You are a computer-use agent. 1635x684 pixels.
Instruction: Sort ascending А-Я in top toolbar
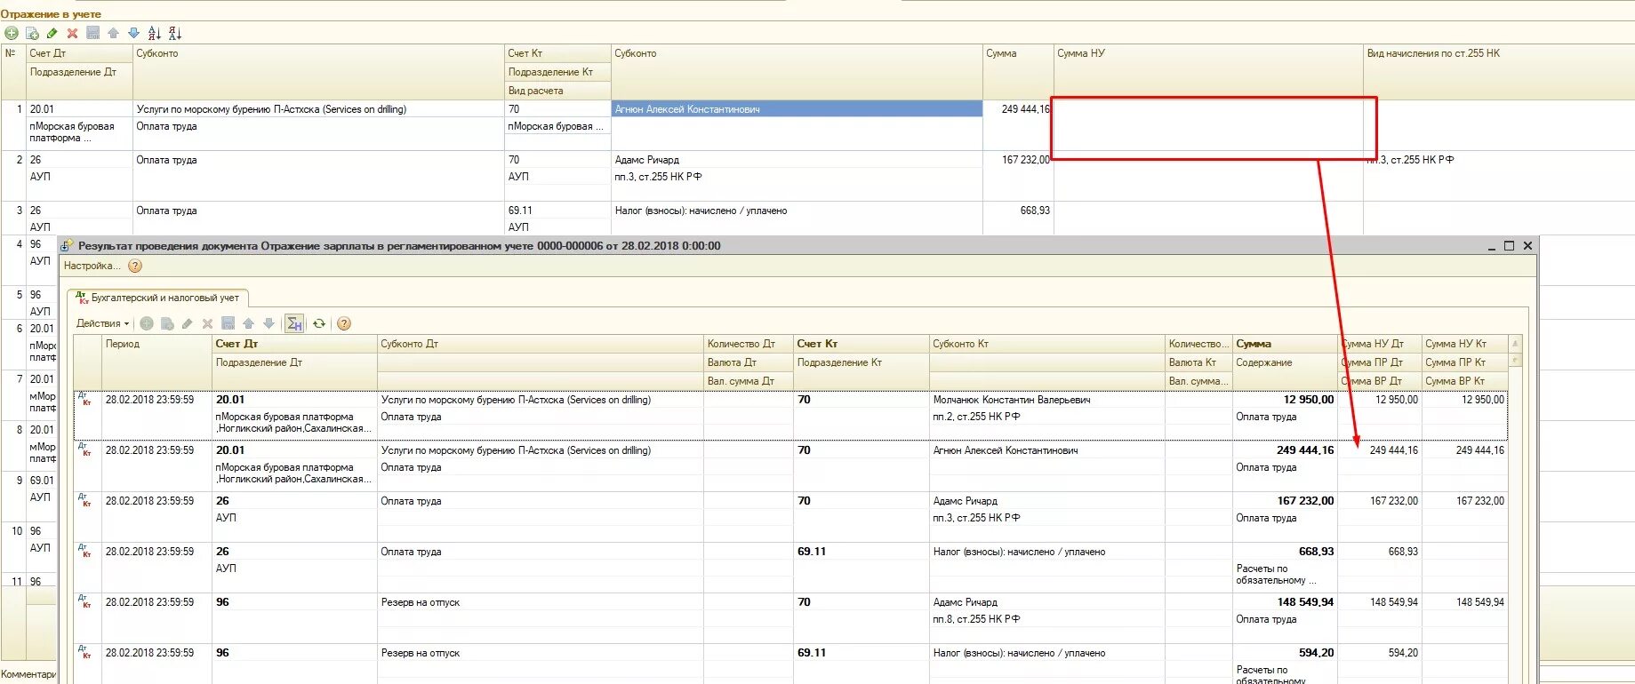155,33
